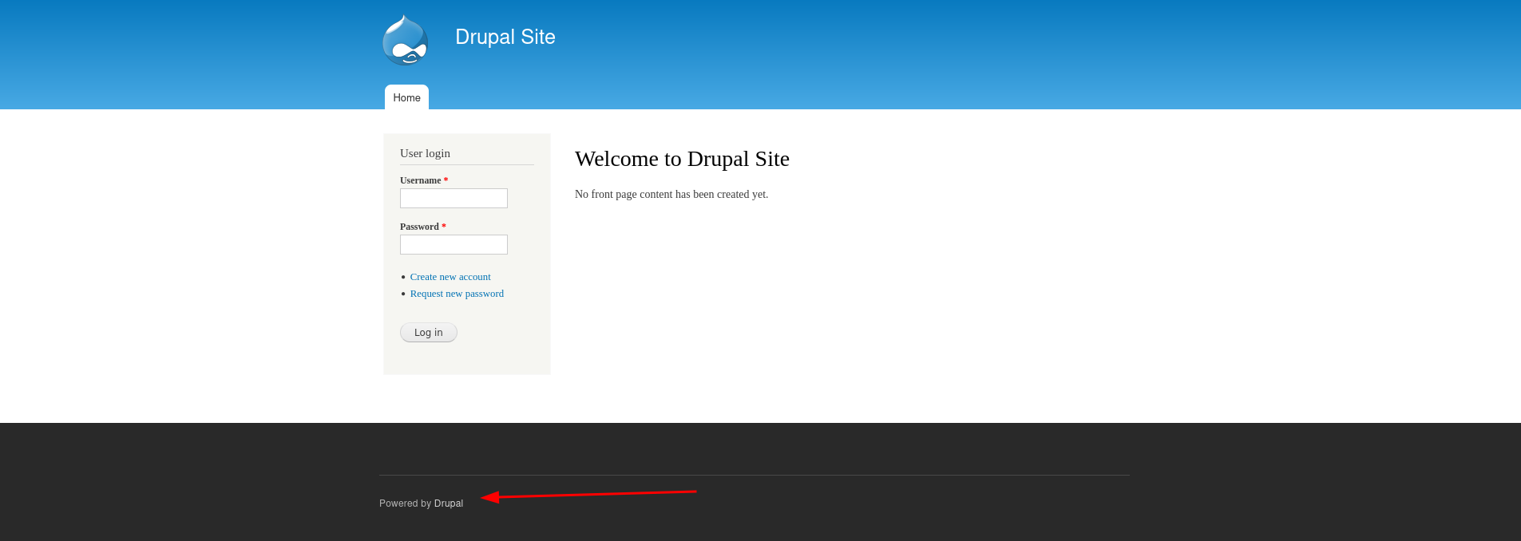Follow the Request new password link
1521x541 pixels.
[457, 294]
